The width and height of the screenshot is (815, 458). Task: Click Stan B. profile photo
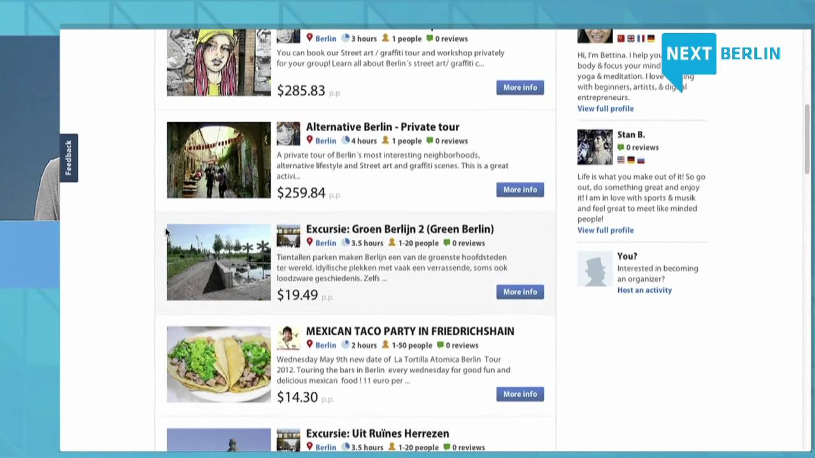(595, 148)
